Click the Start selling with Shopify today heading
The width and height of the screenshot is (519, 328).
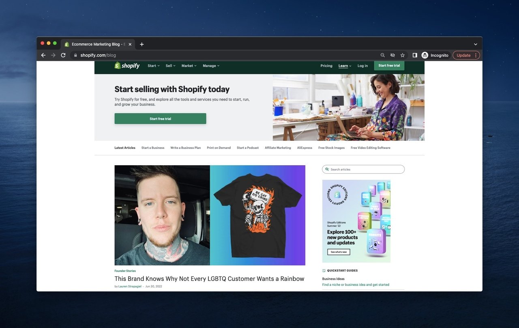(x=172, y=89)
